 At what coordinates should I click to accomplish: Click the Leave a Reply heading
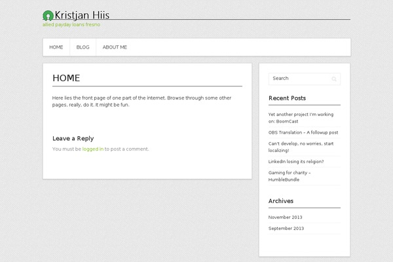73,138
